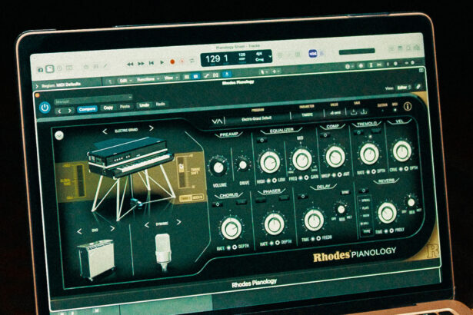Click the compressor knob
The height and width of the screenshot is (315, 473).
tap(335, 157)
